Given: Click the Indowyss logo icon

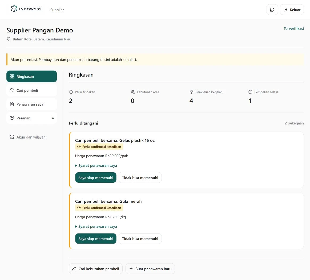Looking at the screenshot, I should click(x=14, y=9).
